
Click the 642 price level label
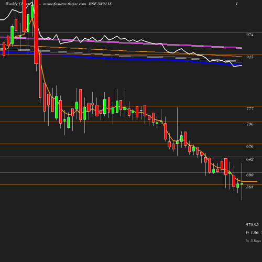point(249,159)
